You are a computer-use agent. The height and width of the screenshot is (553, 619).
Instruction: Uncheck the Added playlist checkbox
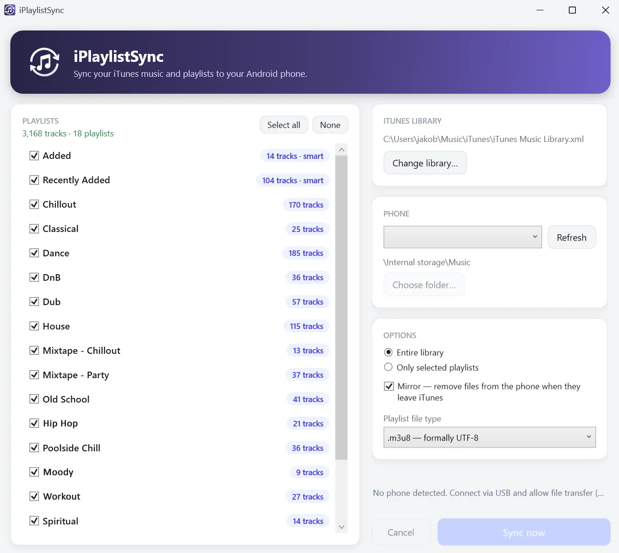point(34,156)
